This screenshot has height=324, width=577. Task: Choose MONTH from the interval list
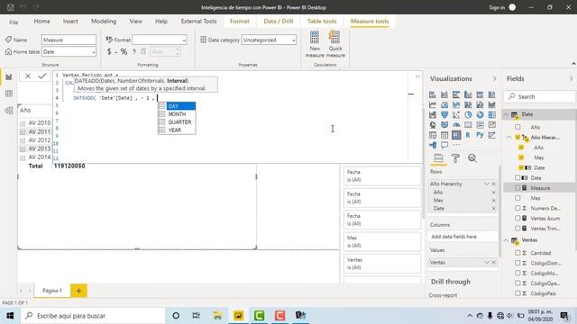point(177,114)
